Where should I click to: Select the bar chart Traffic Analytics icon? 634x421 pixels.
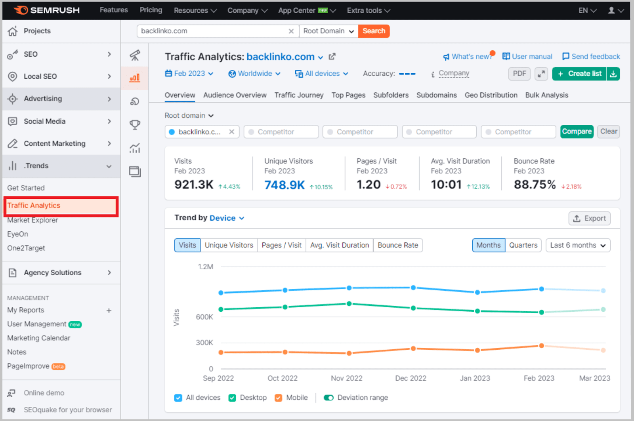tap(135, 78)
